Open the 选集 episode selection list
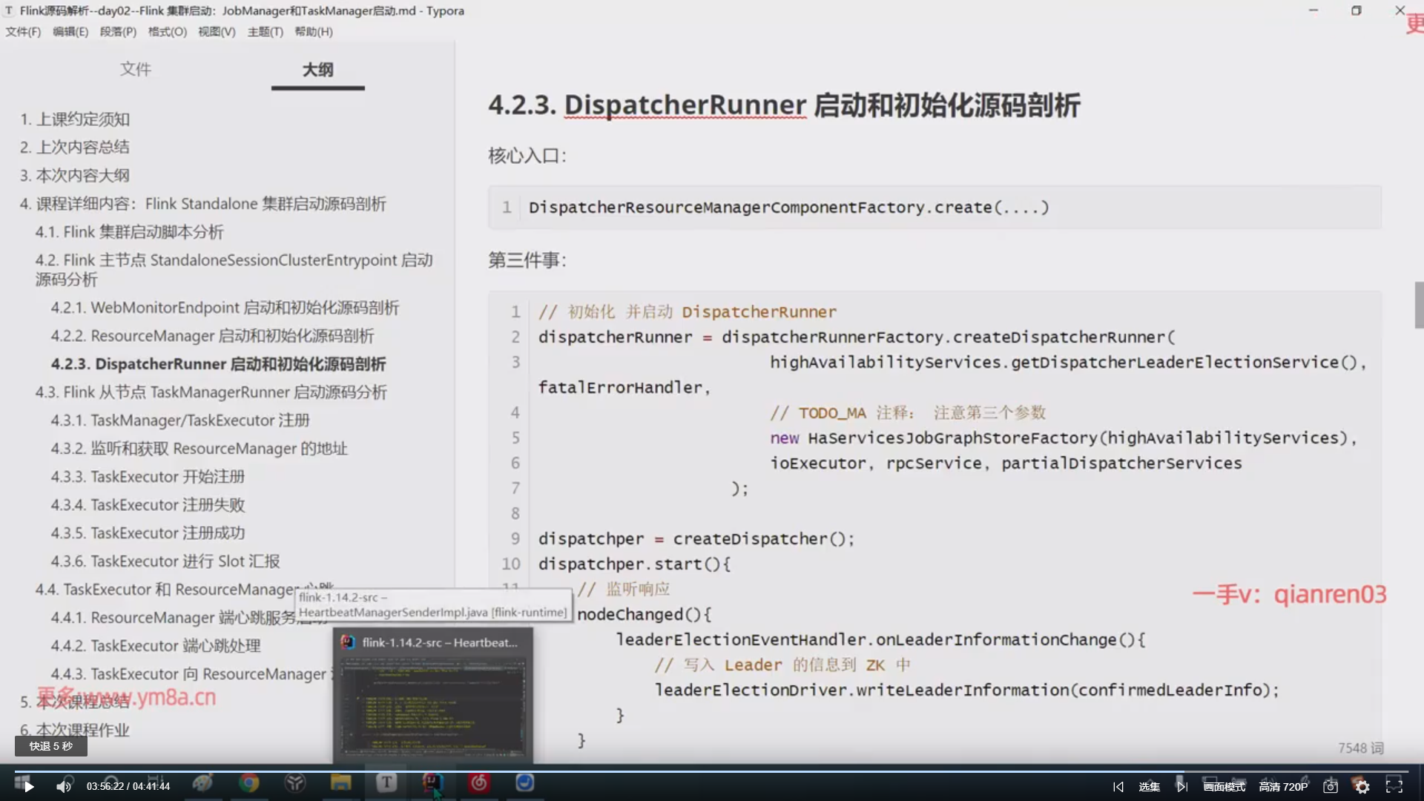 pos(1150,787)
